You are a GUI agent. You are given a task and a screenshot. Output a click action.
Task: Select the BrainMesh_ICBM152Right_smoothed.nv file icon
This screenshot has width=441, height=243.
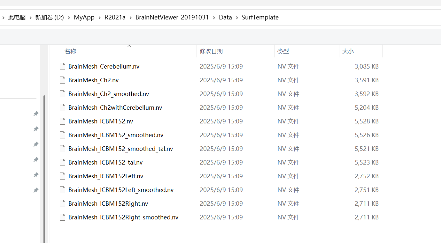62,217
